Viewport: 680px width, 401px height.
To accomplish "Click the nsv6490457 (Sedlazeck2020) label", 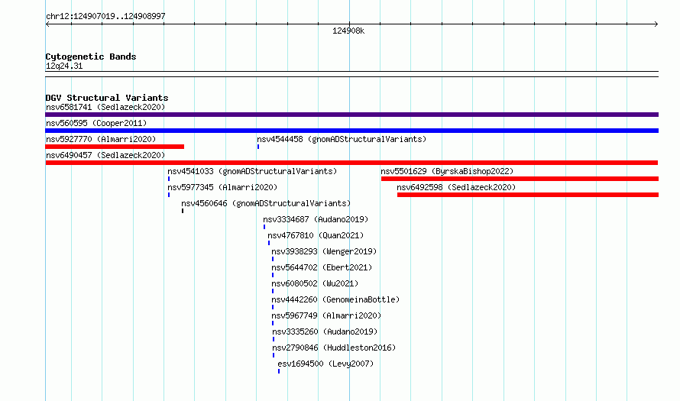I will (x=105, y=155).
